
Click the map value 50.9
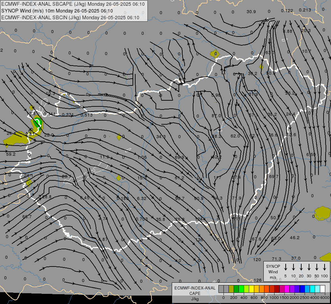[271, 73]
